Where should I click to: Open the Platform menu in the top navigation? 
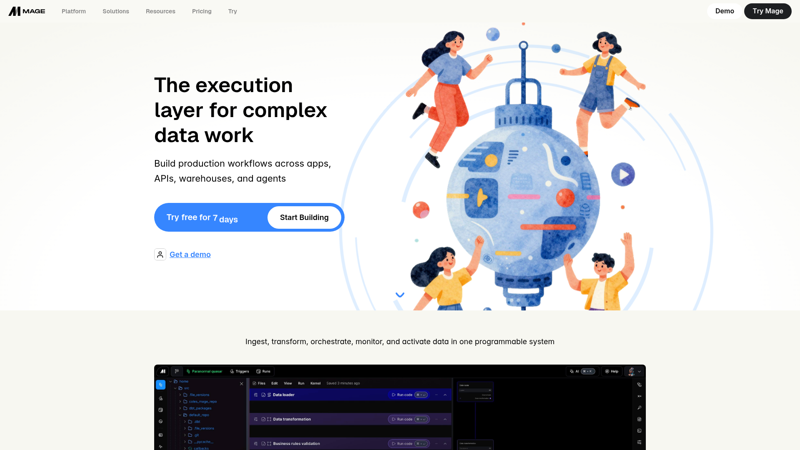(74, 11)
